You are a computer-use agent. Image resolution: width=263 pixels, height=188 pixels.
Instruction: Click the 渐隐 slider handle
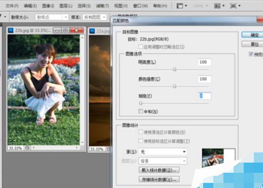pos(141,103)
